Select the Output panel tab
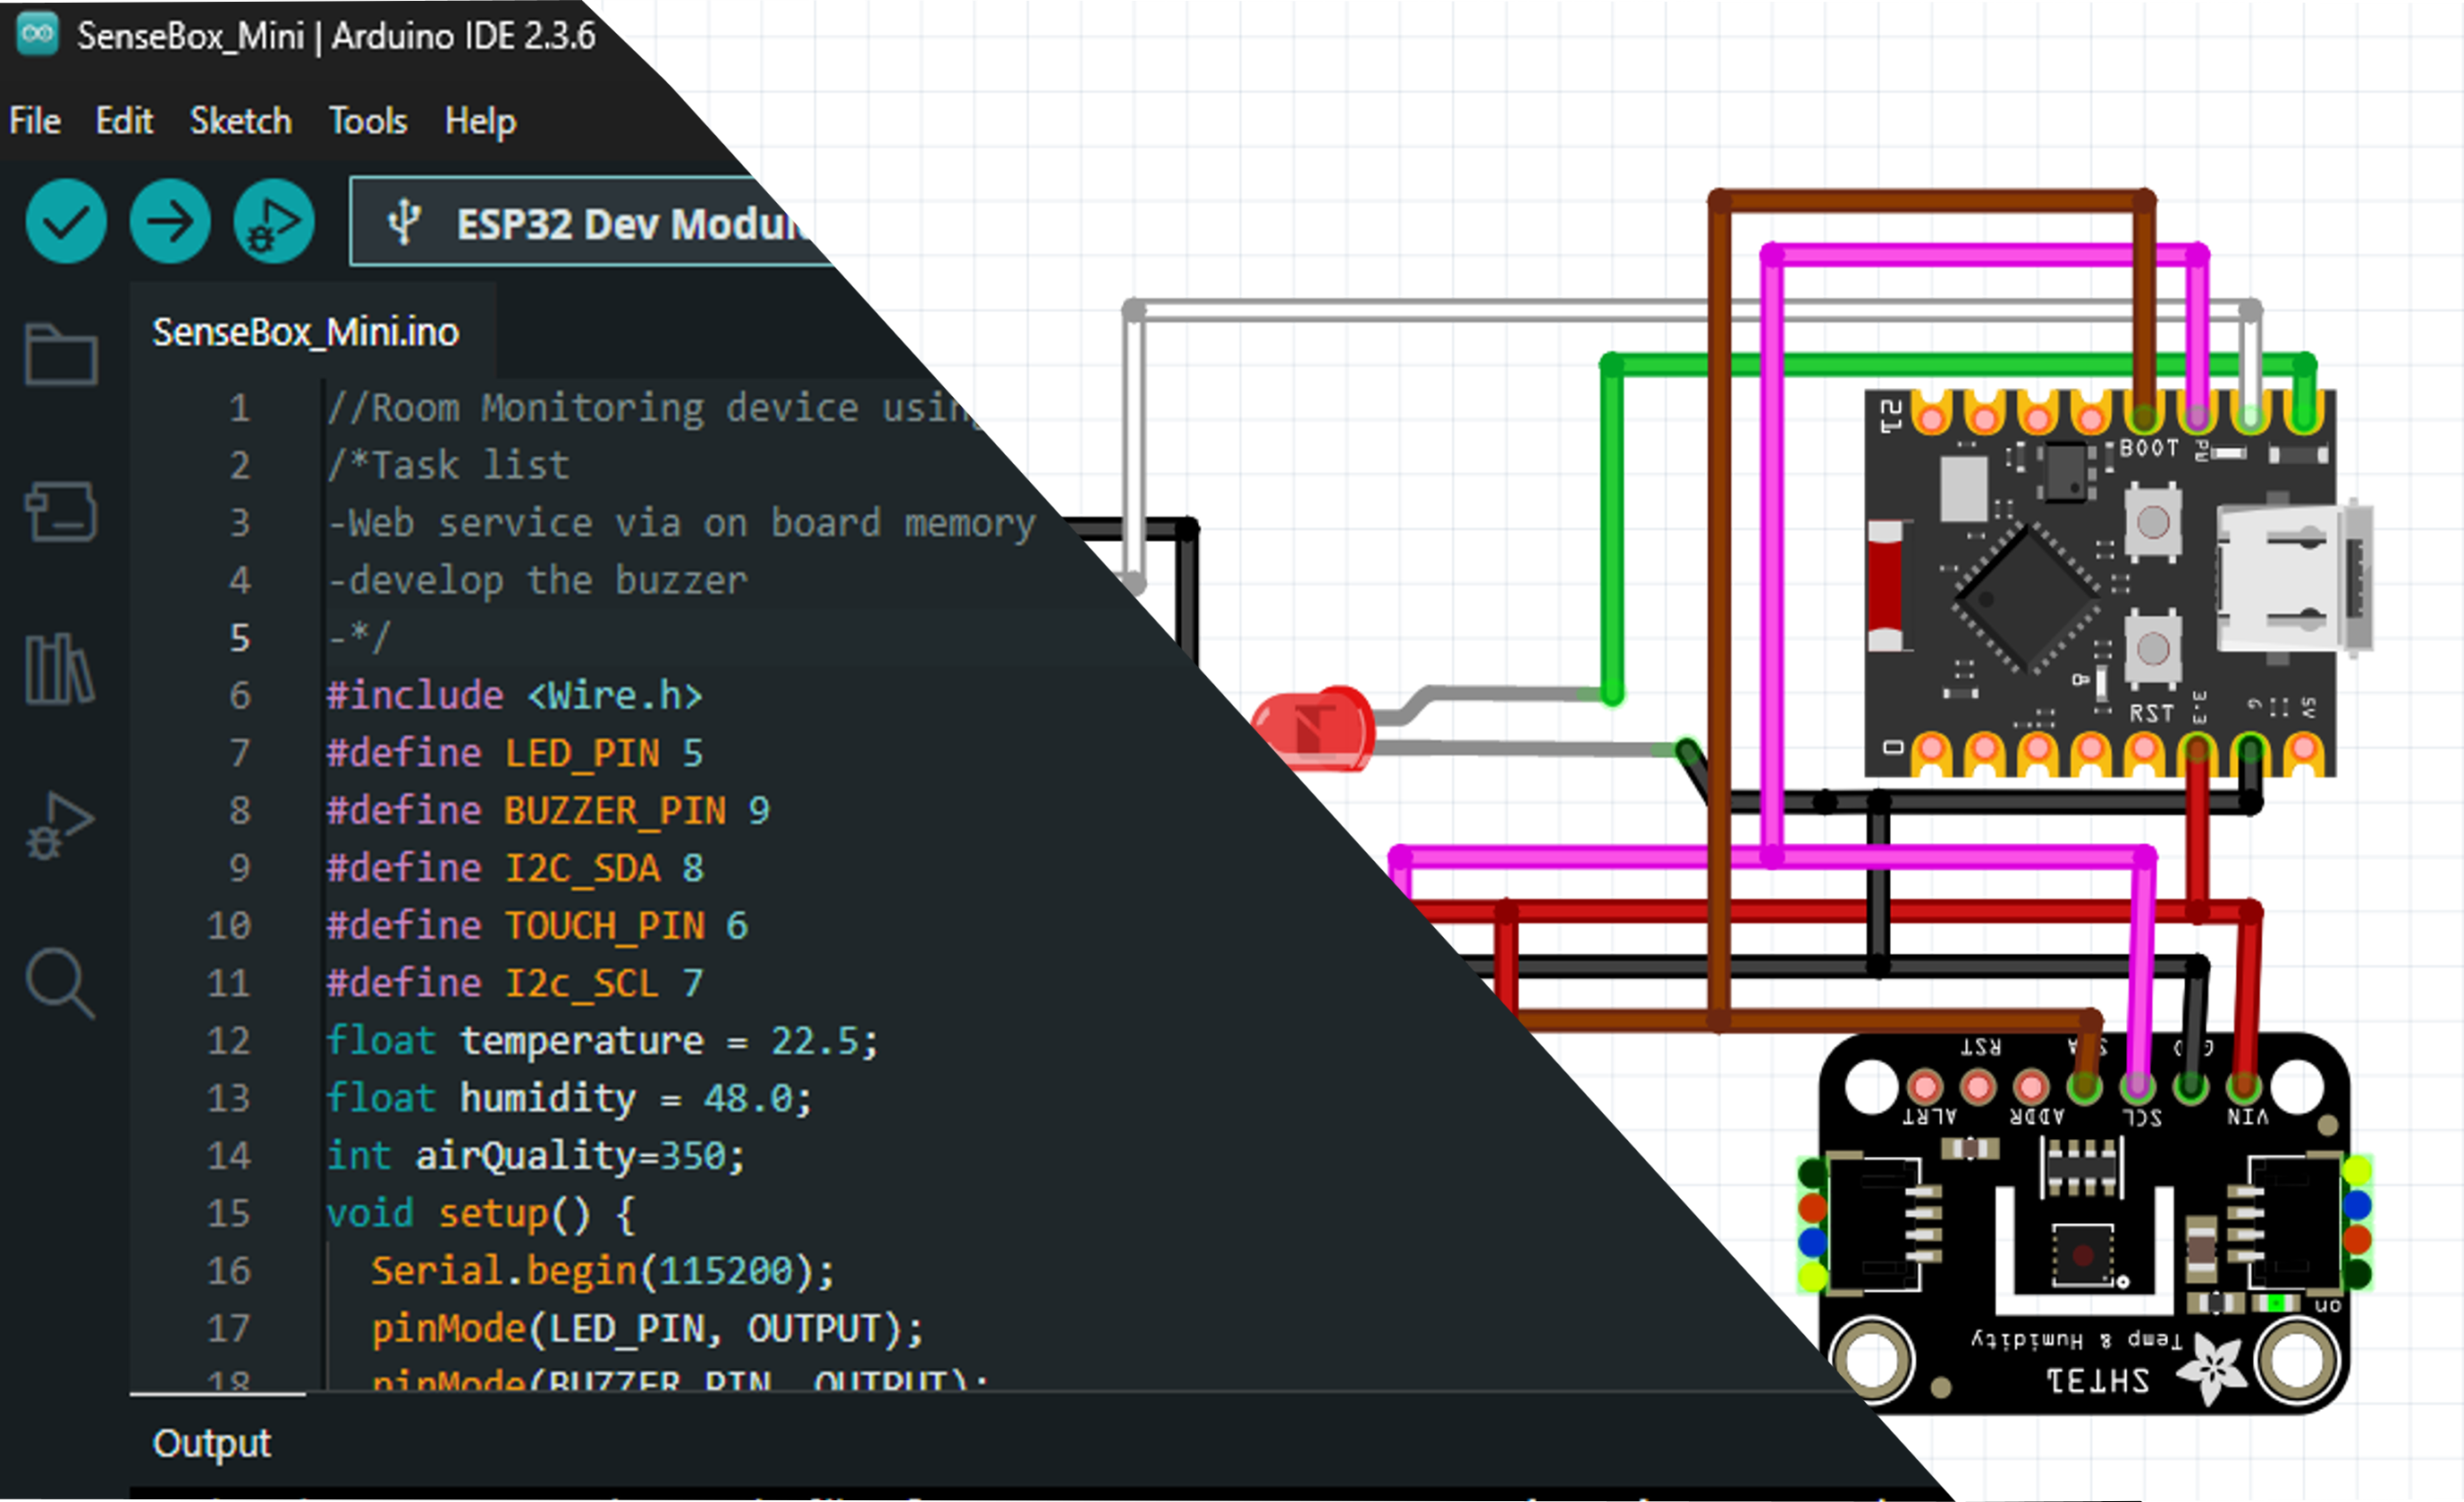 pyautogui.click(x=212, y=1442)
